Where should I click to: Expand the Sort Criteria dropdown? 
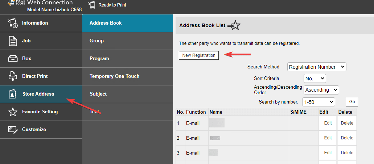coord(315,78)
